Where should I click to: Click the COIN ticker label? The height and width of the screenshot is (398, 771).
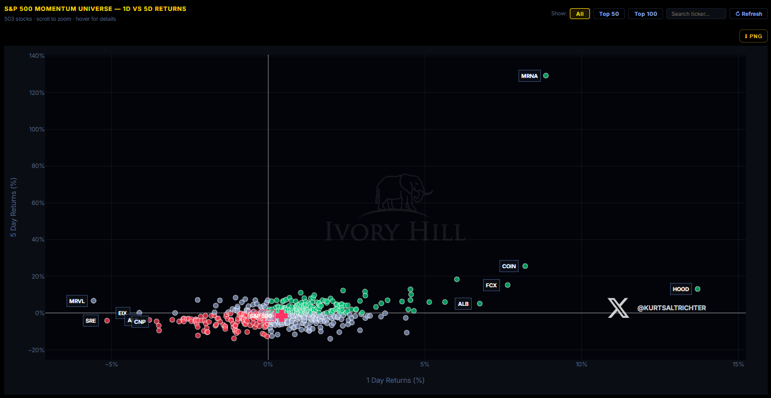point(509,266)
